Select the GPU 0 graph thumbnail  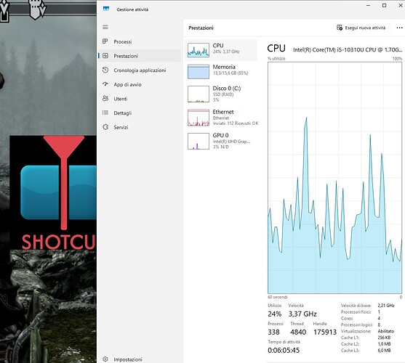[199, 141]
